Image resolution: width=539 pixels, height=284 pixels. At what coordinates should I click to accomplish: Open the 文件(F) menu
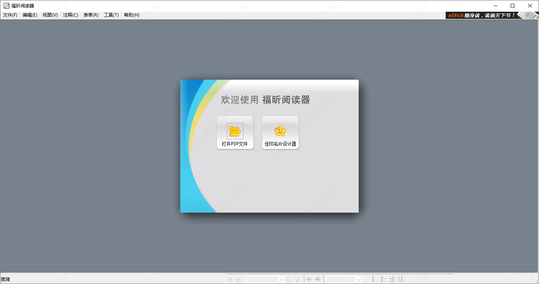click(x=10, y=15)
